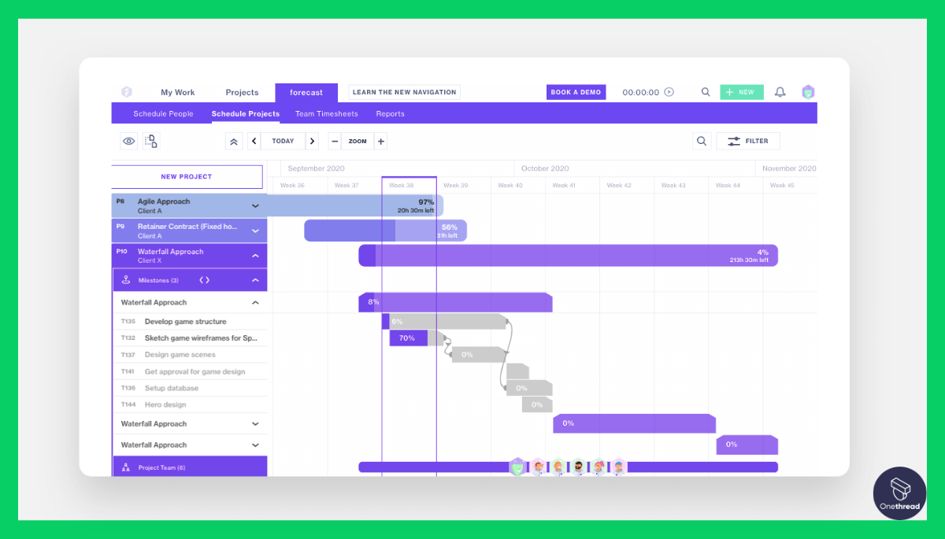Select task T135 Develop game structure
945x539 pixels.
coord(184,321)
